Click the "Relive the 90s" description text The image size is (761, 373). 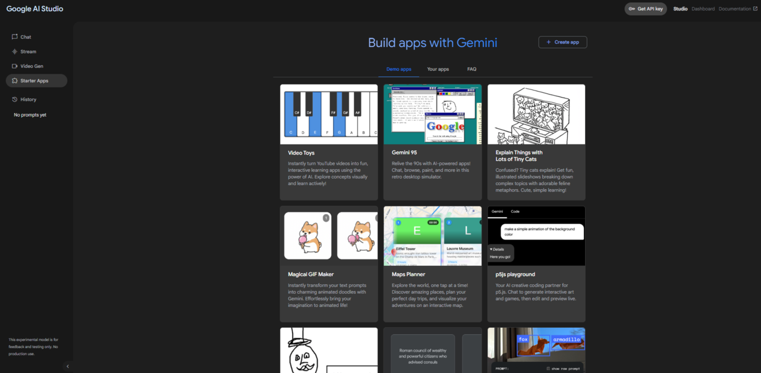coord(431,170)
